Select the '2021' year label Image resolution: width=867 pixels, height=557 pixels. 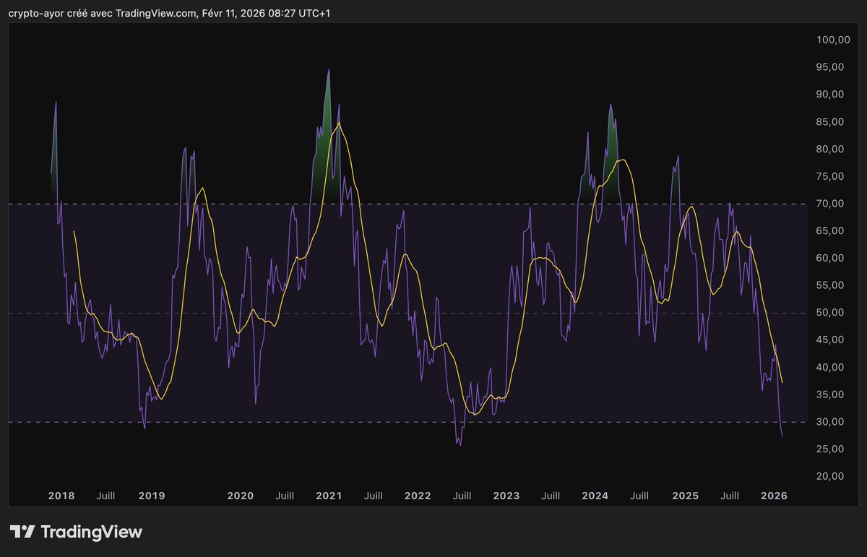pos(329,496)
